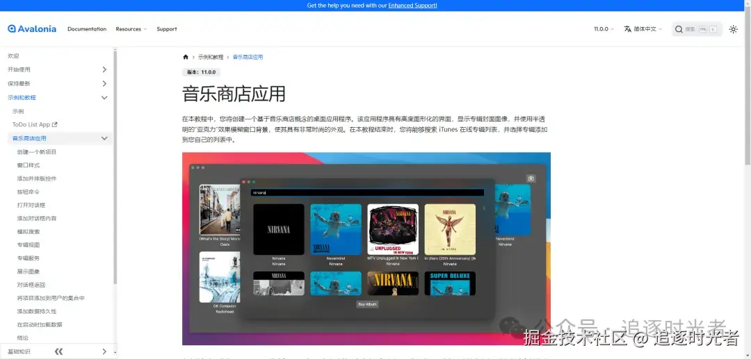Click the In Utero album cover

pyautogui.click(x=450, y=229)
